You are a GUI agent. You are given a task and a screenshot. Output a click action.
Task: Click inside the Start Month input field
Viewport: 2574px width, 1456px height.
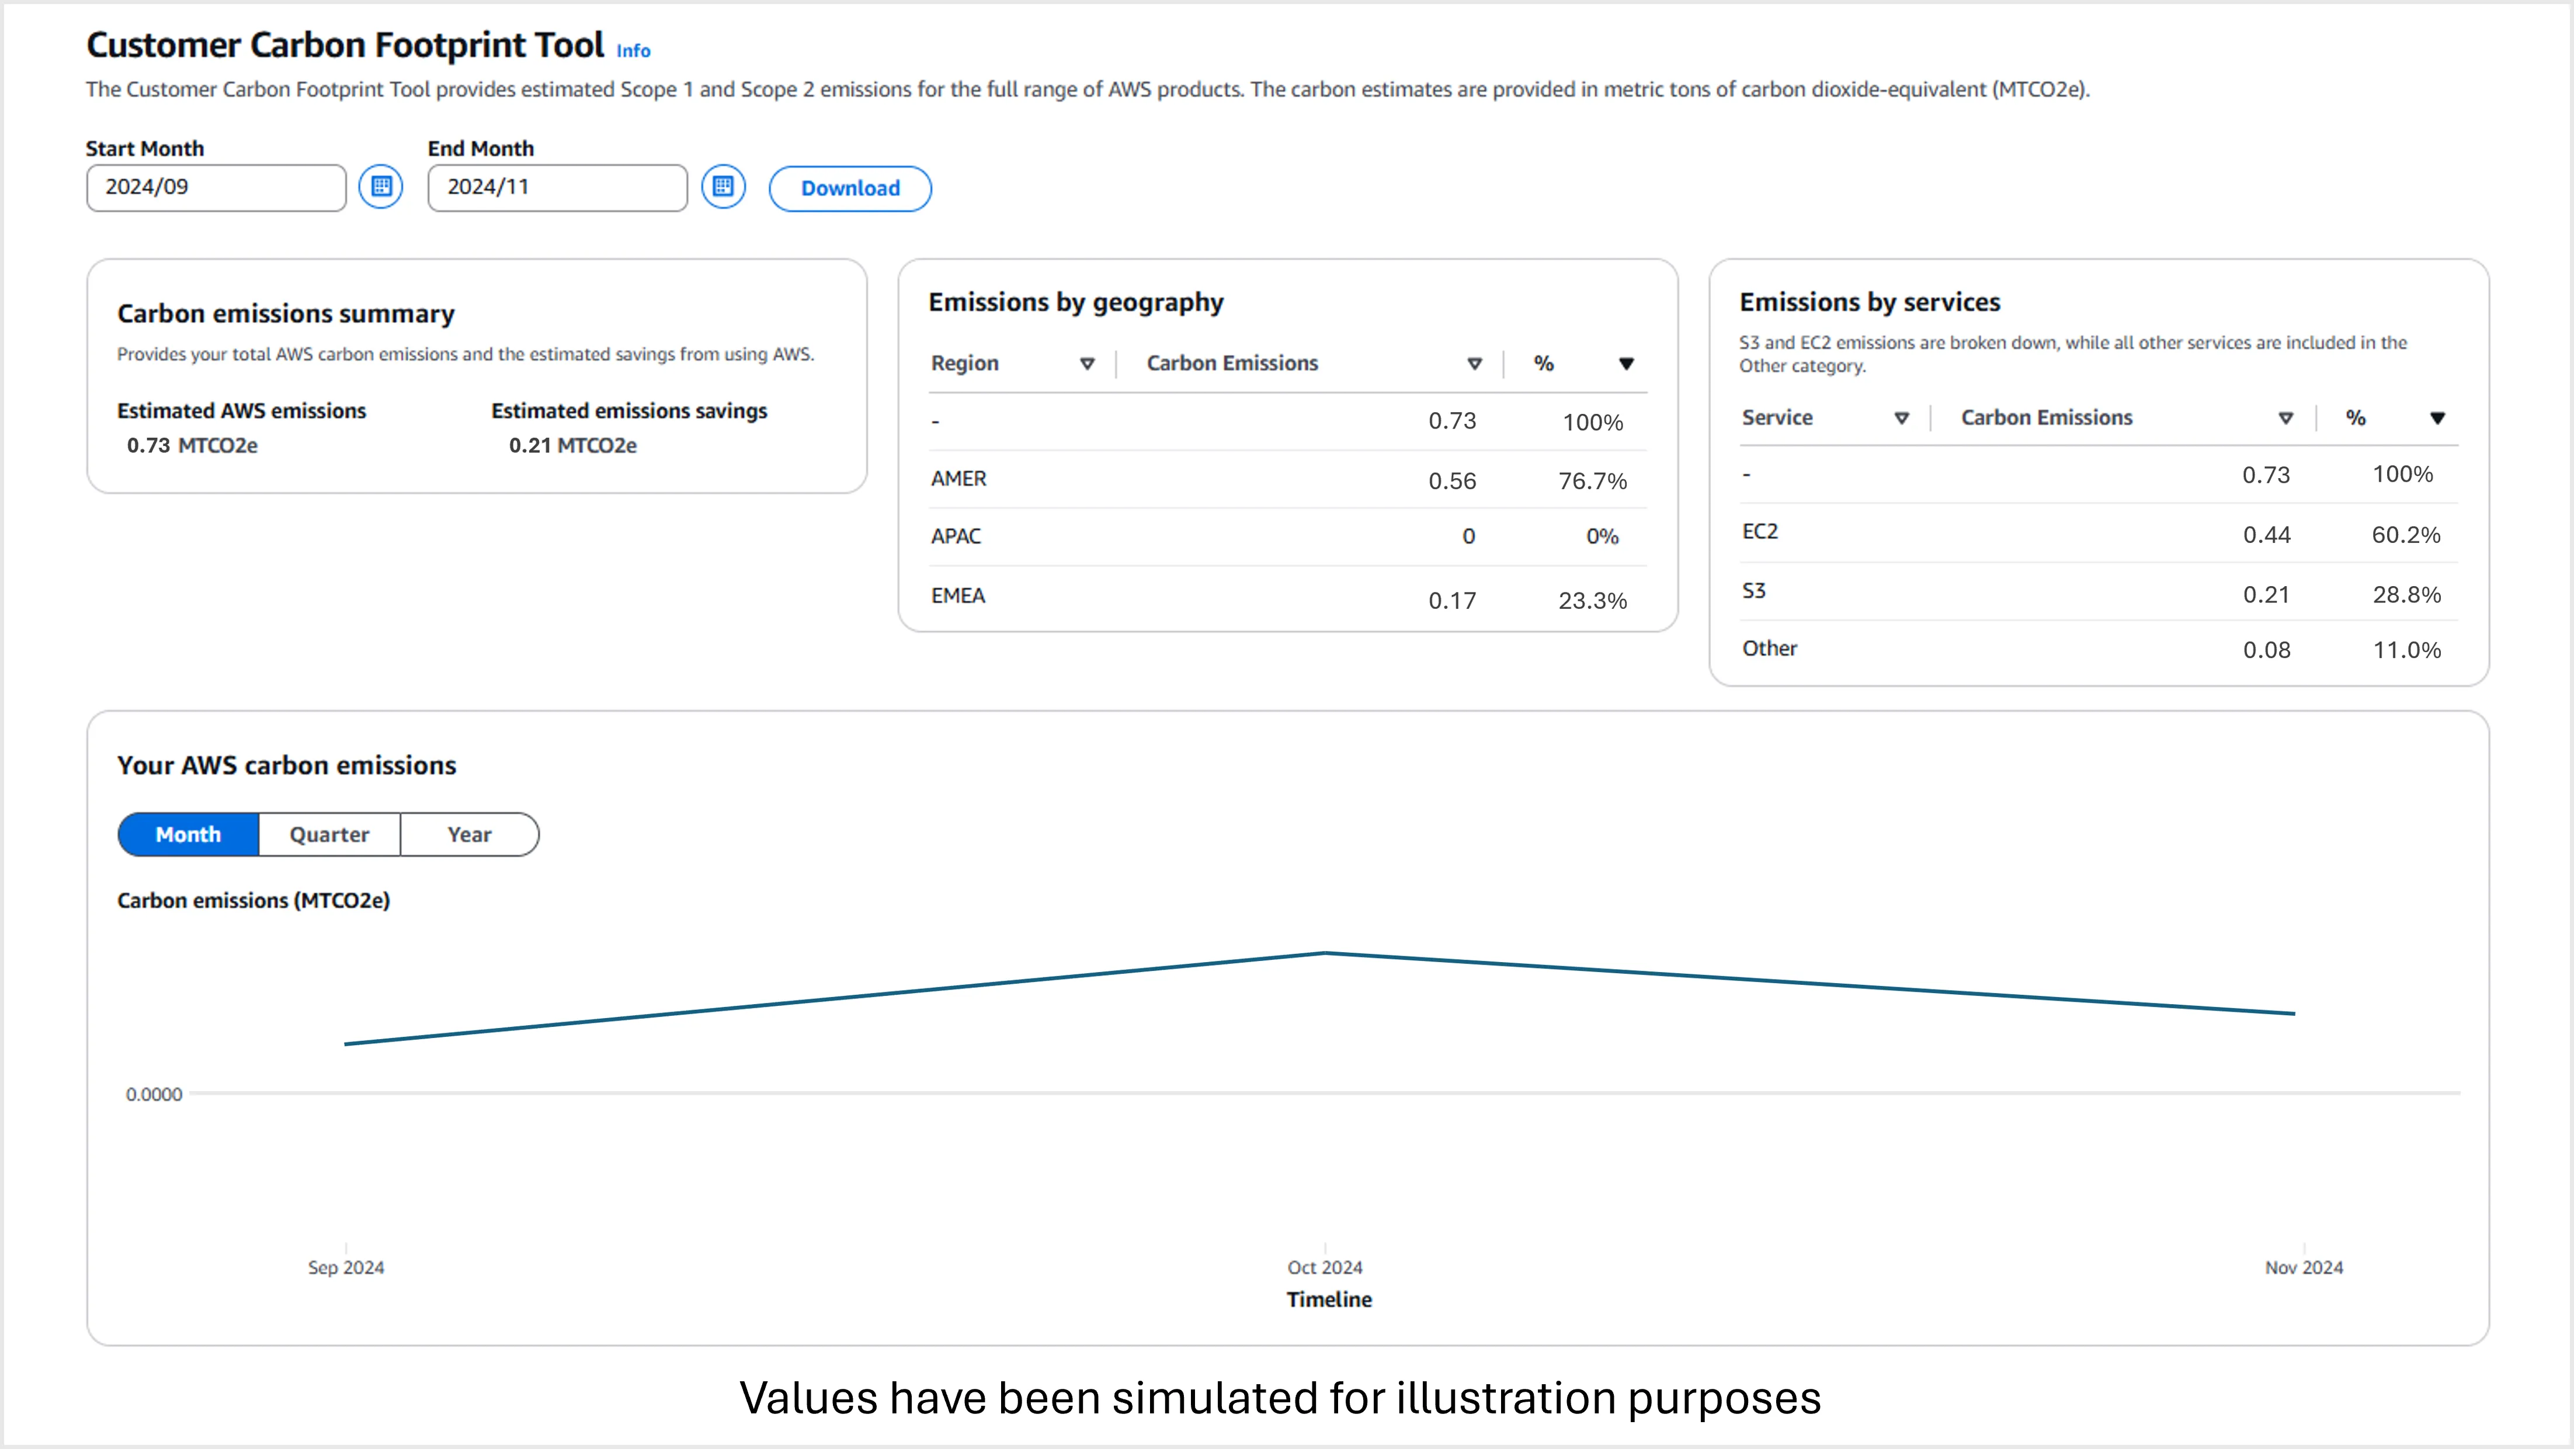point(215,187)
